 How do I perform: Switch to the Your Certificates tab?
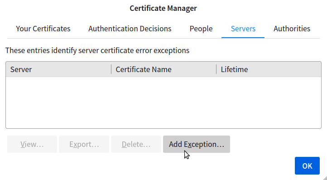click(x=43, y=29)
